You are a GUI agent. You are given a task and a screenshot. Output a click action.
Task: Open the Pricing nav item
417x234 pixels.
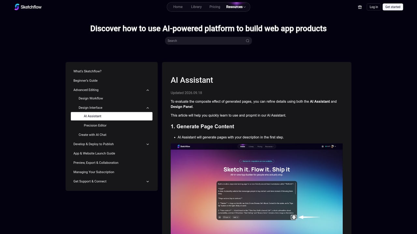(215, 7)
